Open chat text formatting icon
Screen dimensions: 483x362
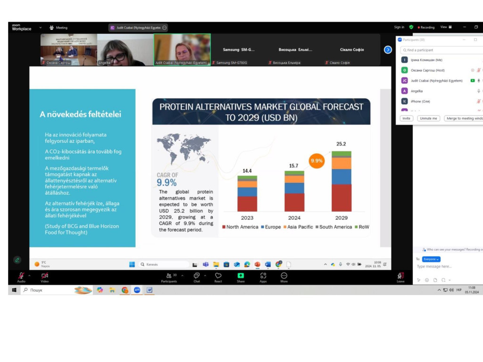click(418, 280)
